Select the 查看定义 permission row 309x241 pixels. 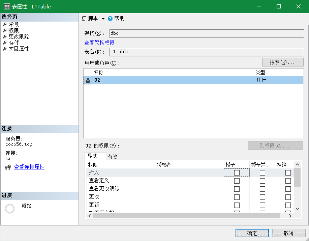tap(190, 181)
